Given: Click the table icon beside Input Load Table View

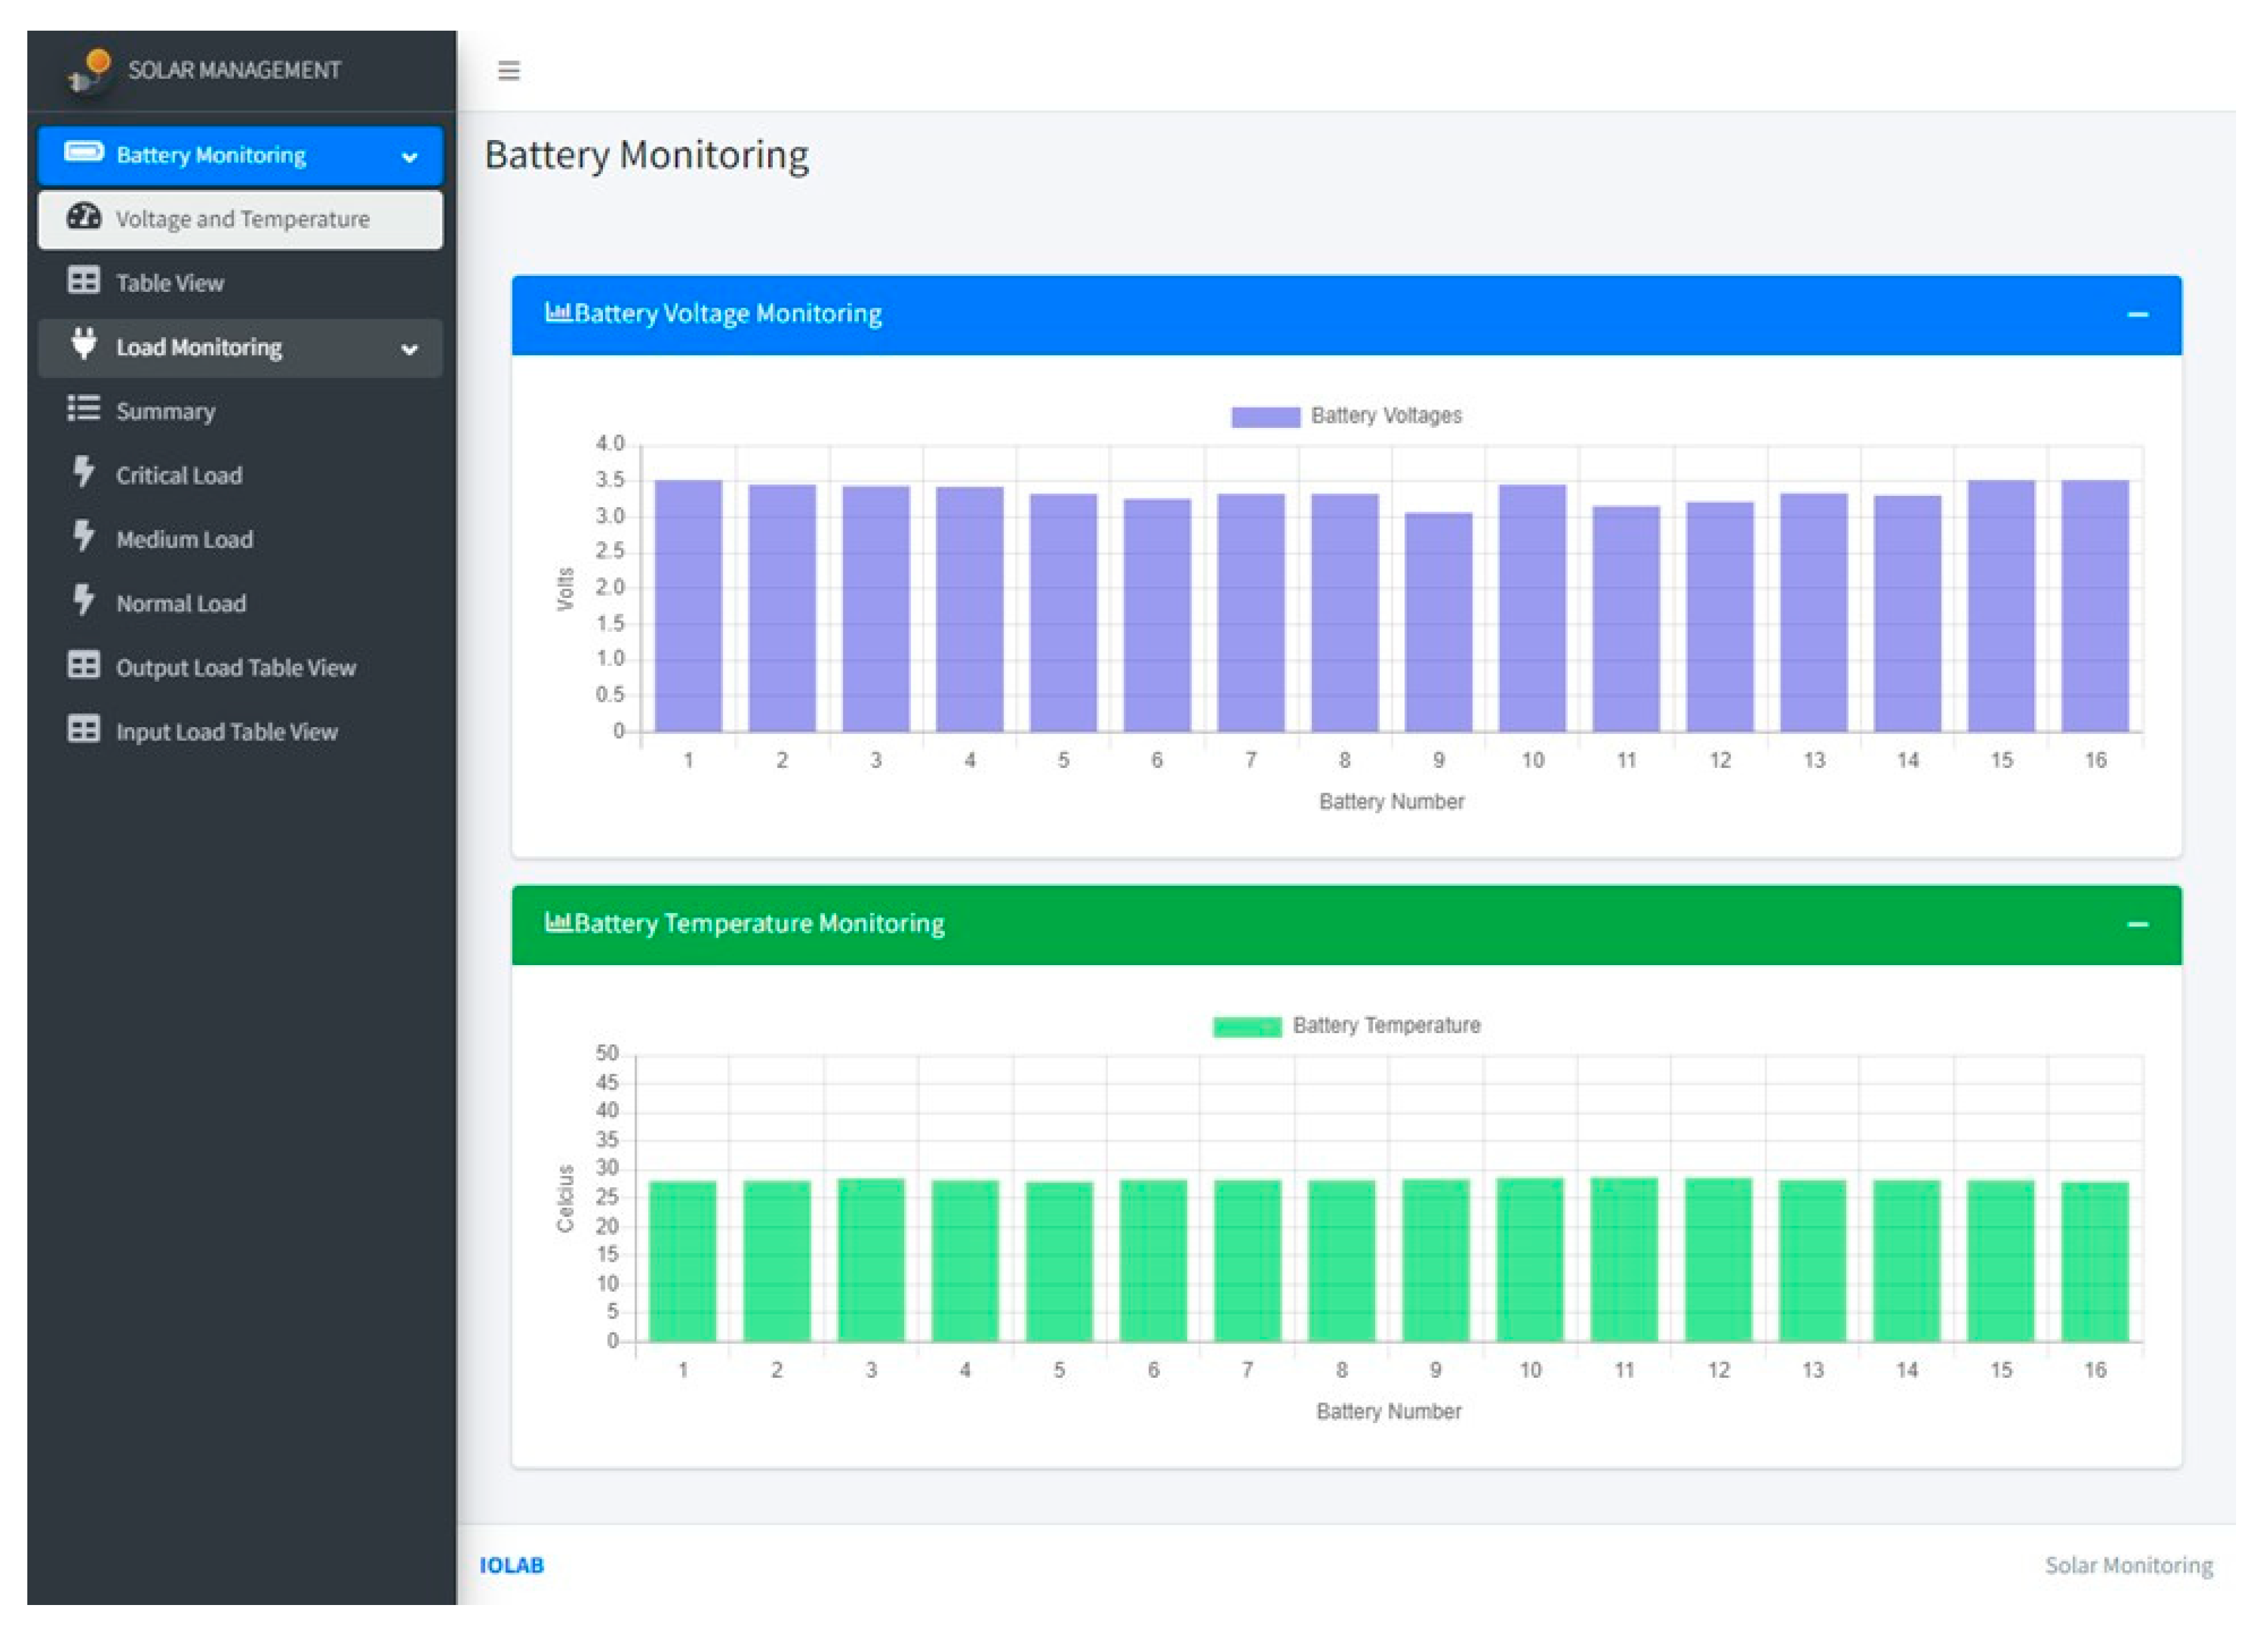Looking at the screenshot, I should point(84,729).
